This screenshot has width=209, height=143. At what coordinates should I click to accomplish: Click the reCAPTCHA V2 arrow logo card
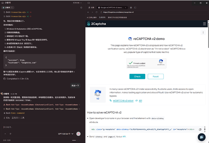(x=98, y=95)
